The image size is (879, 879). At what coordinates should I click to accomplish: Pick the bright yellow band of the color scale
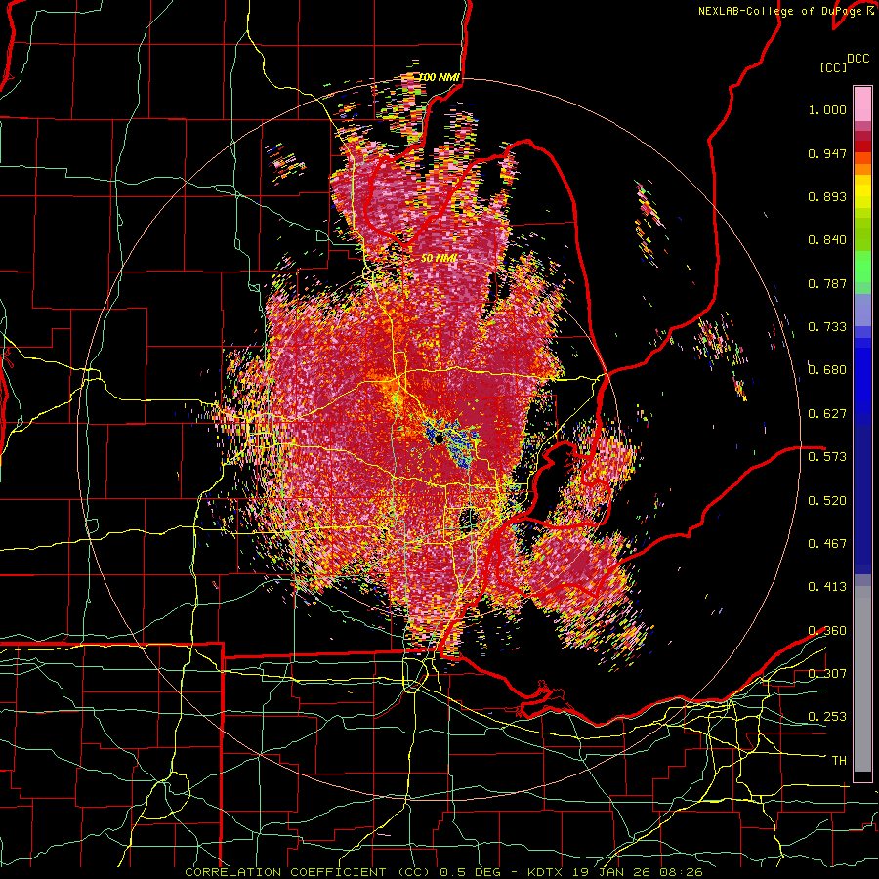[x=862, y=192]
